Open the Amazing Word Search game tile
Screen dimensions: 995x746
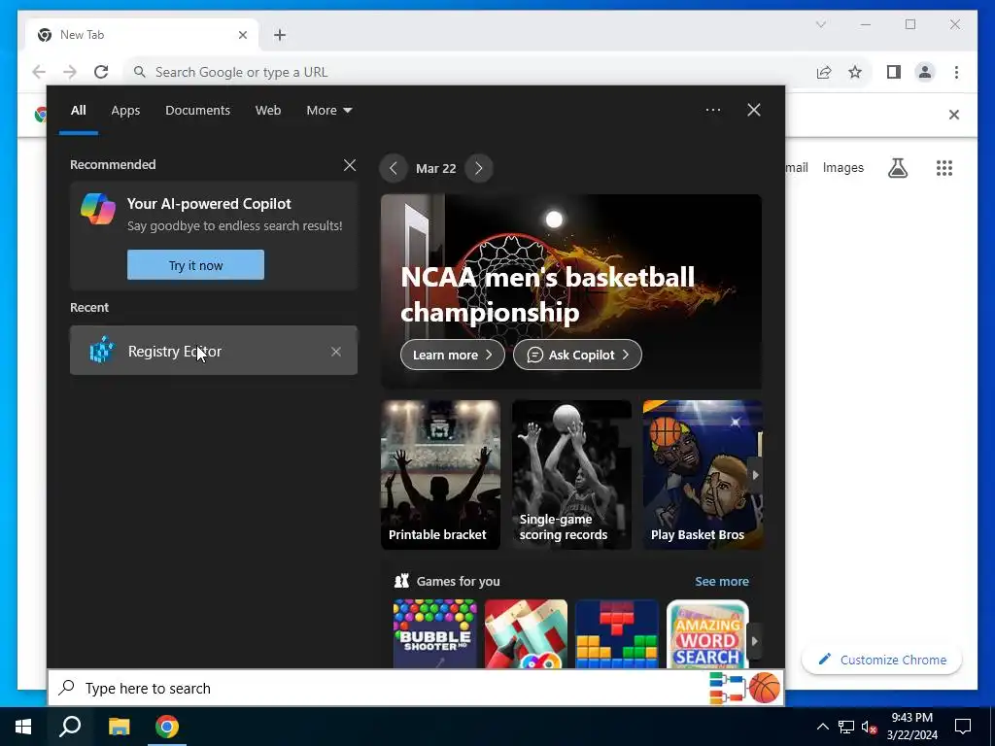(x=707, y=633)
